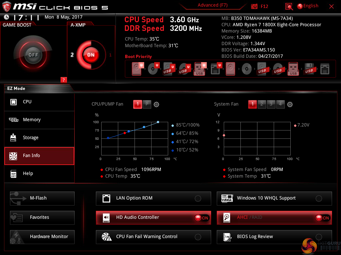Select System Fan 4 button
Viewport: 341px width, 255px height.
click(280, 104)
